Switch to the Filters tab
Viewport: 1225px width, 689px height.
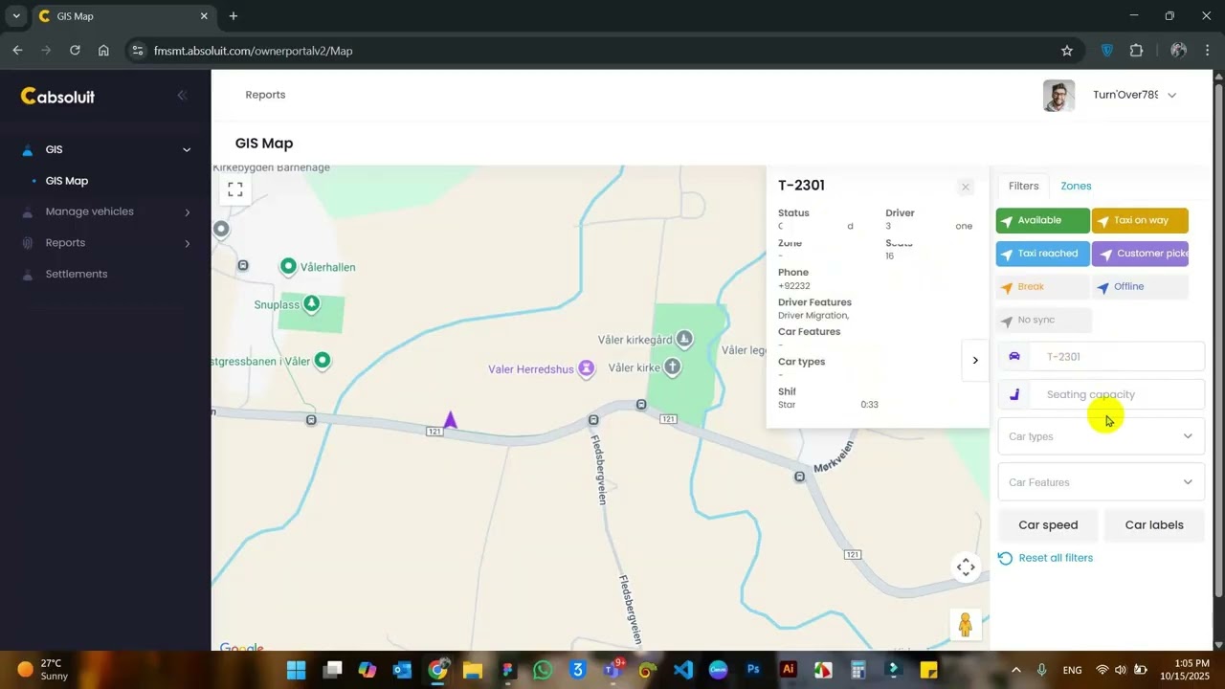(x=1023, y=187)
